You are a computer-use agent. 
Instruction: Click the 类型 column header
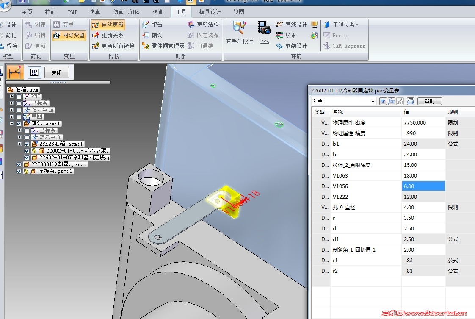point(321,112)
